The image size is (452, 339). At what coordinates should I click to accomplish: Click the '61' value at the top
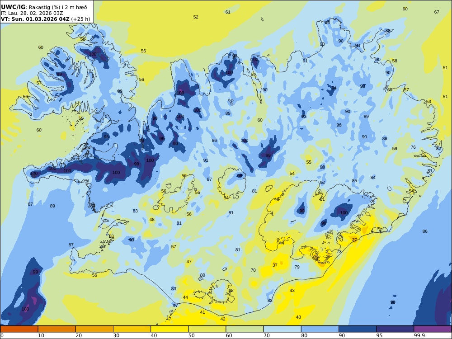click(228, 12)
